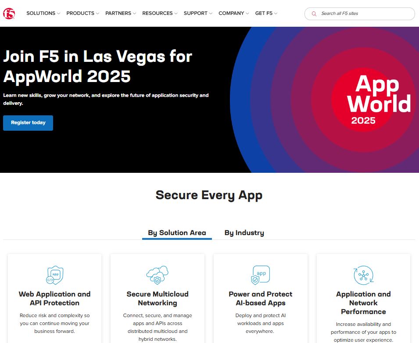Open Secure Multicloud Networking heading

pyautogui.click(x=158, y=298)
